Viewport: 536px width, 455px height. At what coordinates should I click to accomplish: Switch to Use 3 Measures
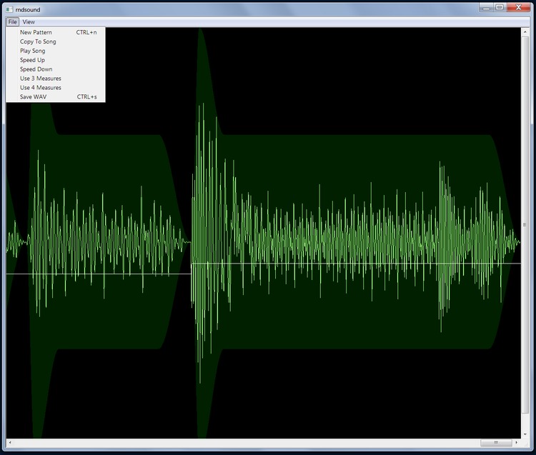coord(40,79)
